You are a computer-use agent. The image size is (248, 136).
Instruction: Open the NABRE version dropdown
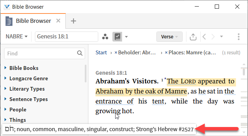[17, 37]
